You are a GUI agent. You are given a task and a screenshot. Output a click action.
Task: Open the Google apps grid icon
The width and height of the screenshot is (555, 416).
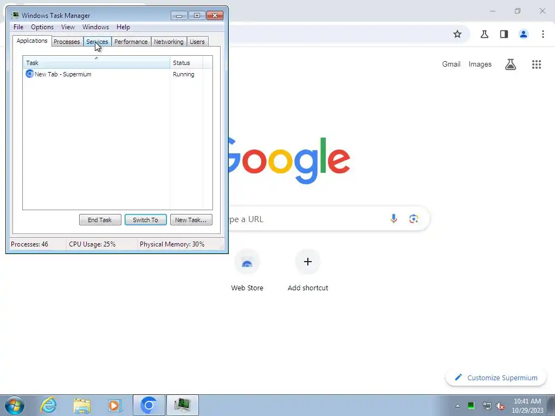pos(537,64)
